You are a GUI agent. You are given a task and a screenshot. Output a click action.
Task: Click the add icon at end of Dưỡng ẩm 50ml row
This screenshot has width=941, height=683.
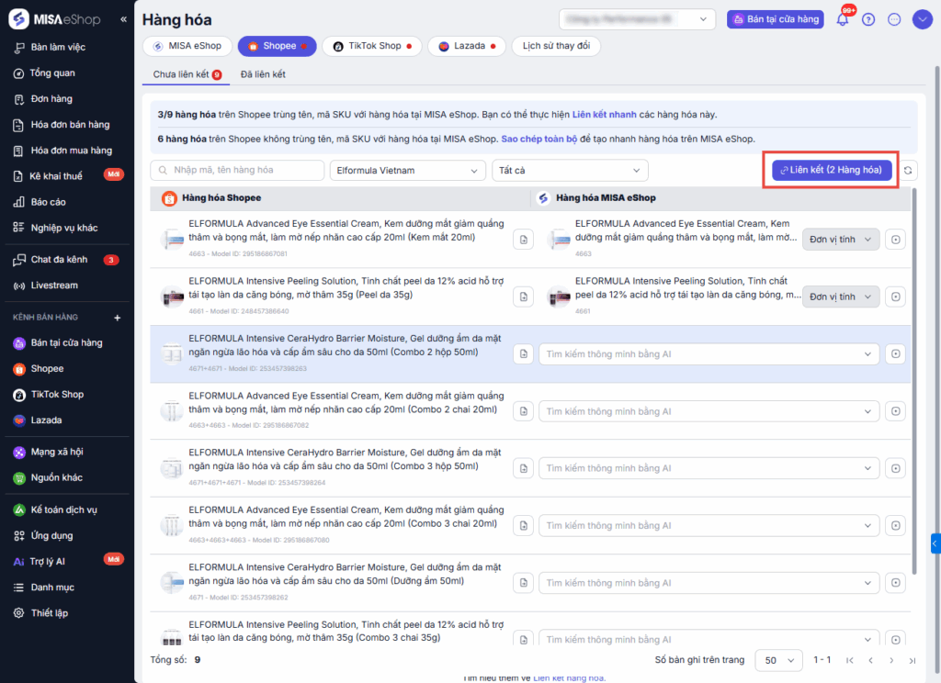pos(895,583)
